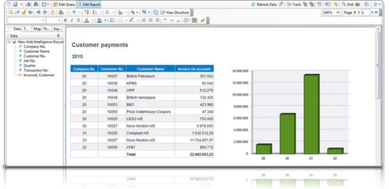The width and height of the screenshot is (389, 189).
Task: Click the Print icon
Action: (28, 4)
